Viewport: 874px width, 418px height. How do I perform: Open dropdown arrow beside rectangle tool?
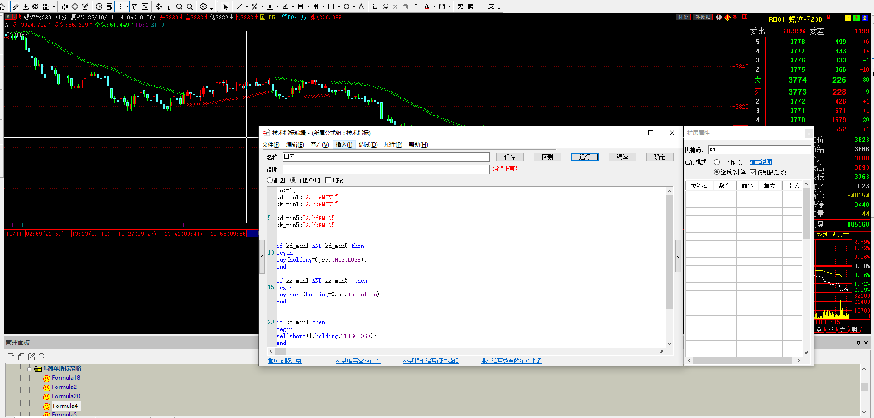point(339,7)
